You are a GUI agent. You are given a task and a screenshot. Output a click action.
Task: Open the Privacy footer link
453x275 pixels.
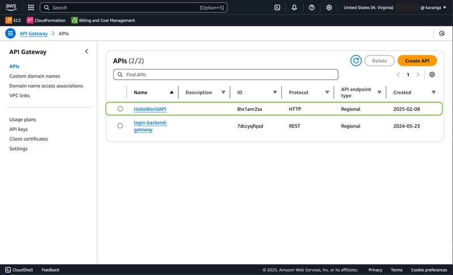(x=375, y=270)
